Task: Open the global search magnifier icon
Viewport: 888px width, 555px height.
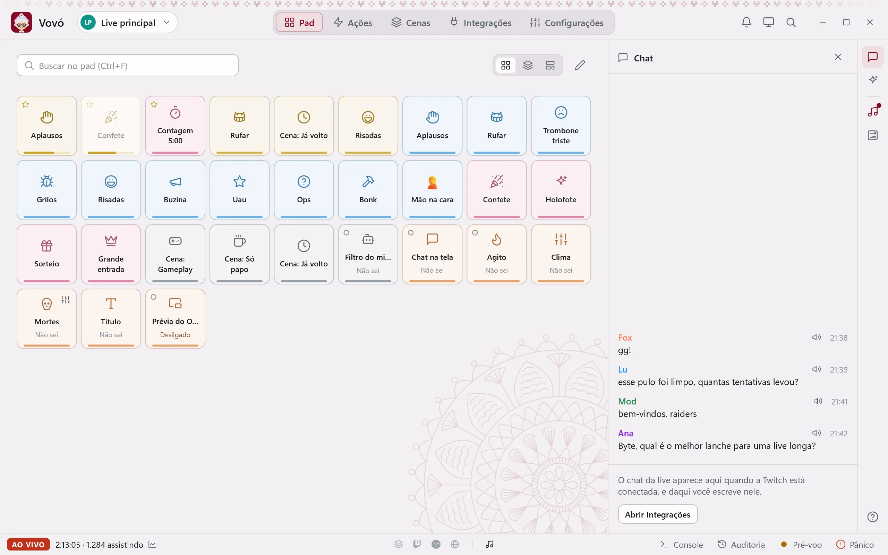Action: [791, 23]
